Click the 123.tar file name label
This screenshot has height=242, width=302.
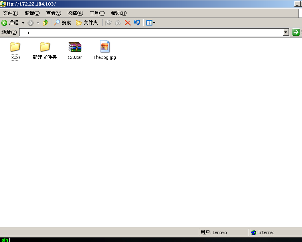click(75, 57)
